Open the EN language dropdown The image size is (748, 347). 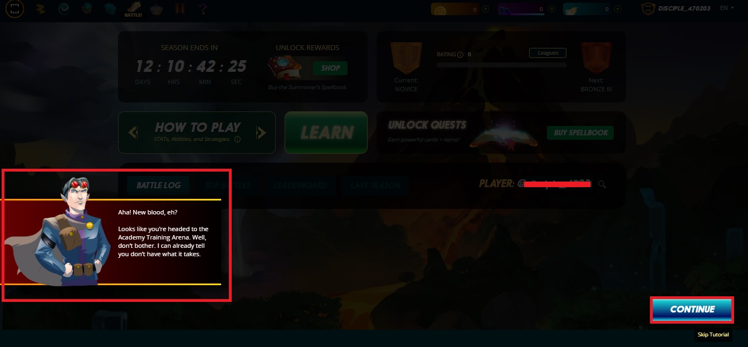[x=726, y=8]
